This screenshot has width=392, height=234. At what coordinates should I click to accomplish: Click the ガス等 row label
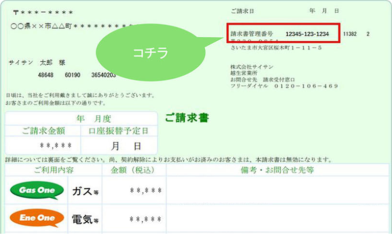(85, 191)
